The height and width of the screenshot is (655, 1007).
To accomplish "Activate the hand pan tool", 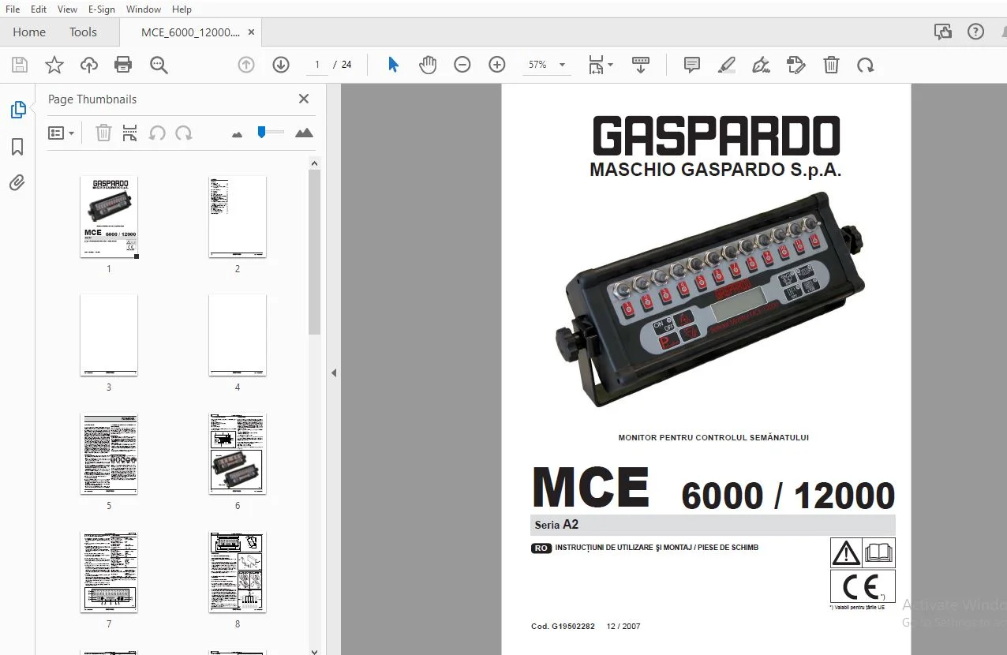I will pyautogui.click(x=428, y=65).
